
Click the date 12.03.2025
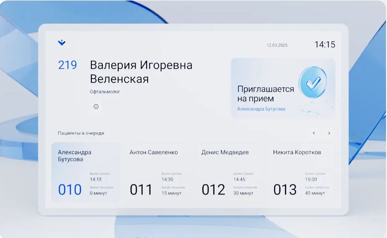(277, 45)
